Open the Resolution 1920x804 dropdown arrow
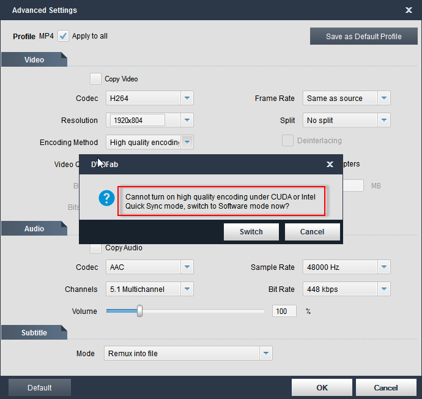Viewport: 422px width, 399px height. point(187,120)
